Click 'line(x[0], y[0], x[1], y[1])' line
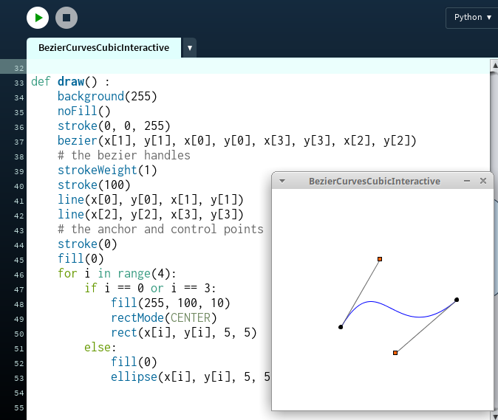Viewport: 498px width, 420px height. 151,200
